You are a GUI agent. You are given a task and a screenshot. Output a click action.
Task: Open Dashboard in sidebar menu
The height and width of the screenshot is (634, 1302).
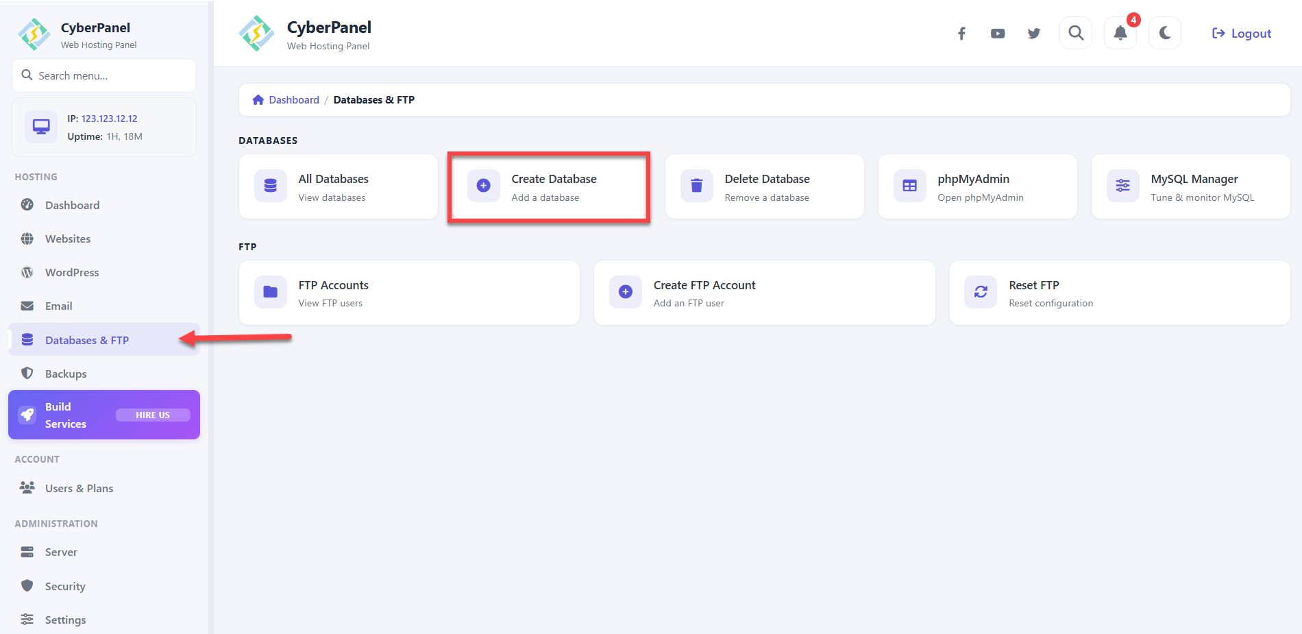tap(104, 205)
